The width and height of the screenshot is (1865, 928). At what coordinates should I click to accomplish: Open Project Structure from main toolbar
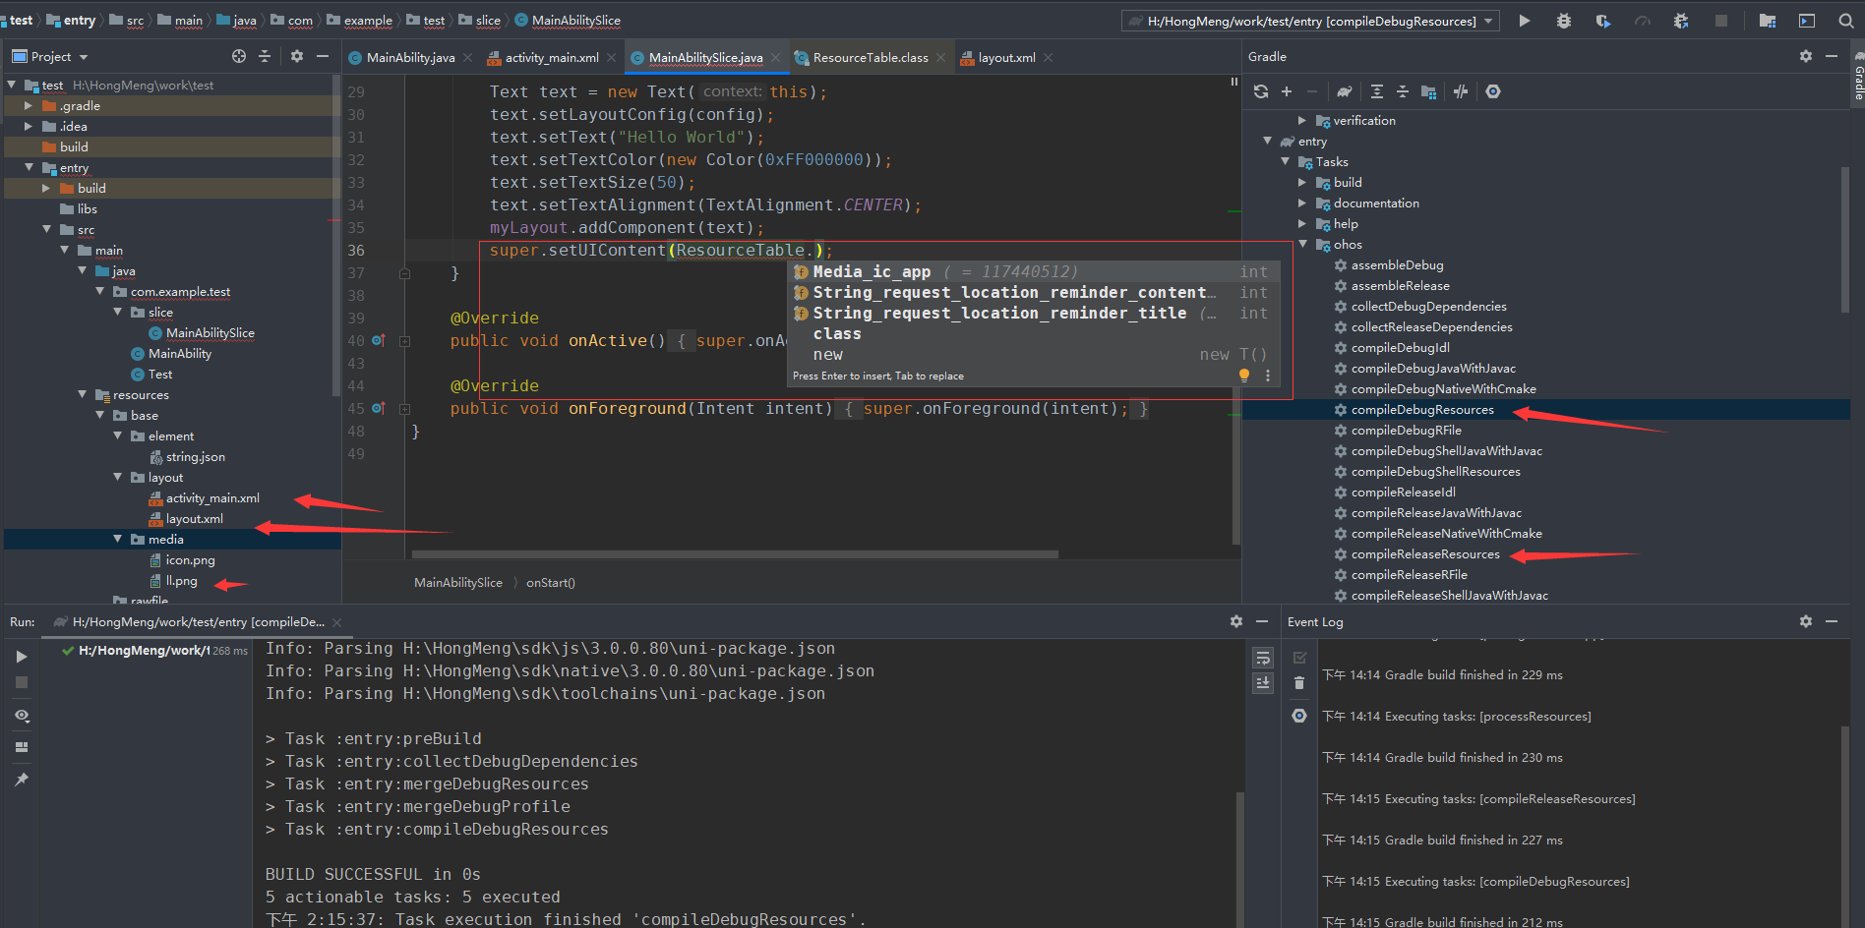(x=1768, y=21)
